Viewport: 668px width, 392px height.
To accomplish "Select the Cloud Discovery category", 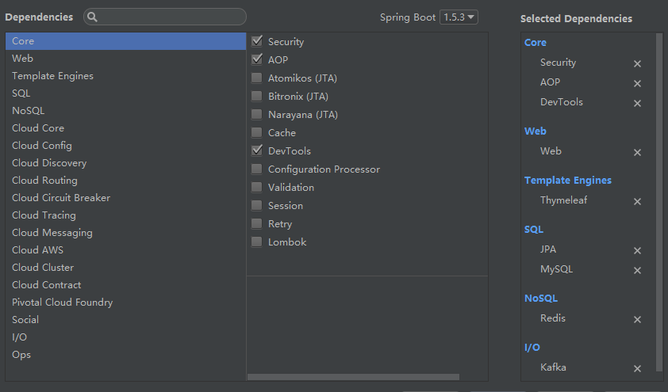I will [49, 162].
